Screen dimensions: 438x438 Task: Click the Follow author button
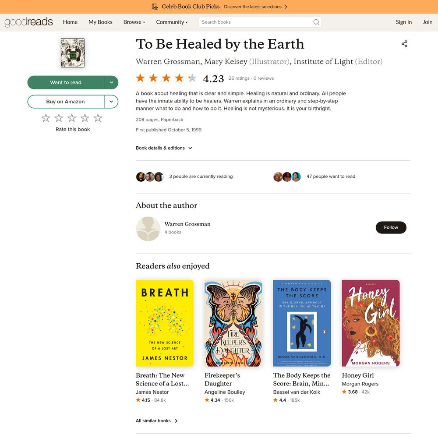(391, 227)
